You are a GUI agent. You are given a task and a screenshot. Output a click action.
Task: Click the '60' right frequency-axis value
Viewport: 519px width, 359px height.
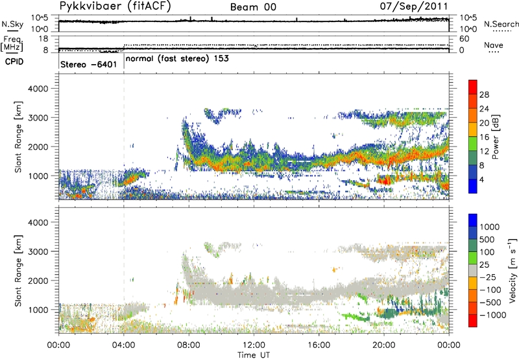pos(465,39)
